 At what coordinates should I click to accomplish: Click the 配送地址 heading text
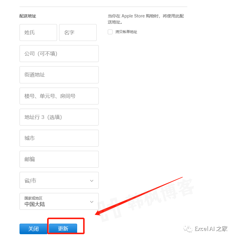click(28, 16)
